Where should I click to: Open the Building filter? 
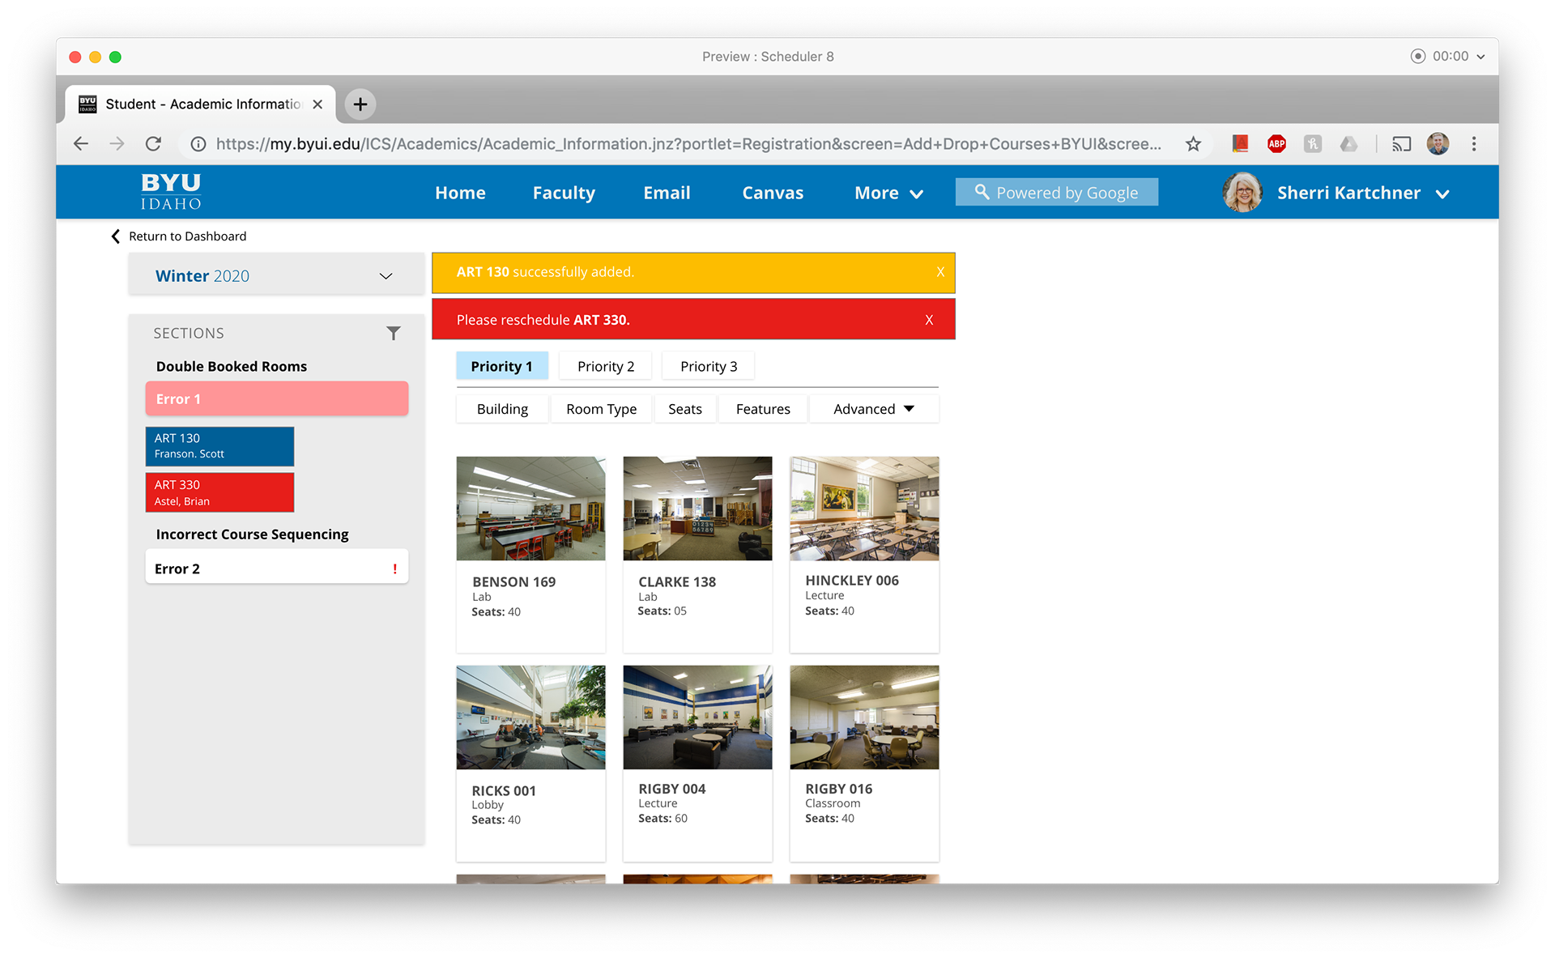coord(502,409)
